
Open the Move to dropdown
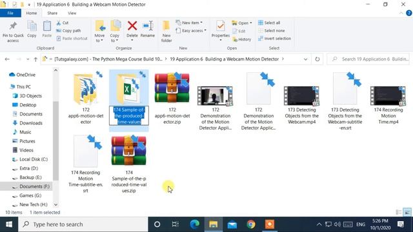(99, 38)
